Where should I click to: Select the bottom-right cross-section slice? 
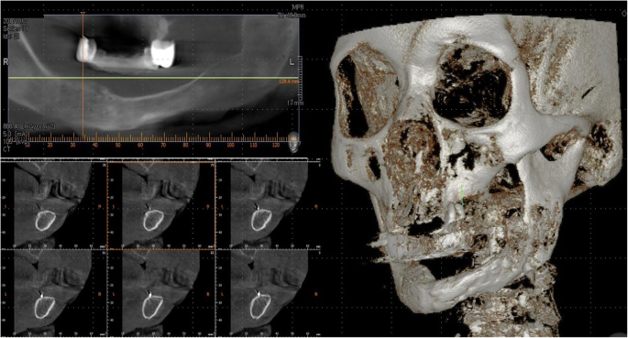pos(269,293)
